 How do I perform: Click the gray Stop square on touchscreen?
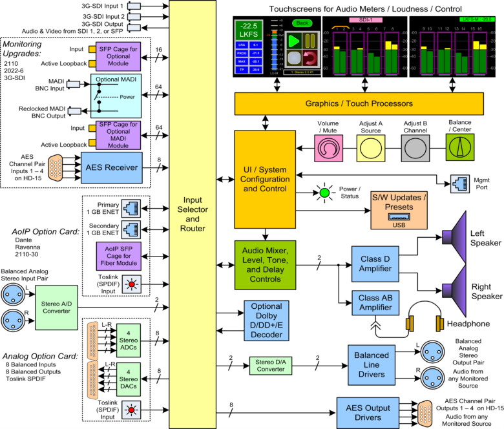293,58
